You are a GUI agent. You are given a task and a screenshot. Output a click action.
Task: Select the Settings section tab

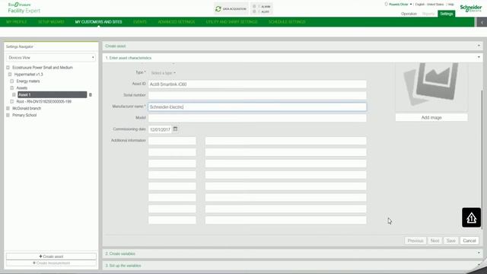(447, 14)
